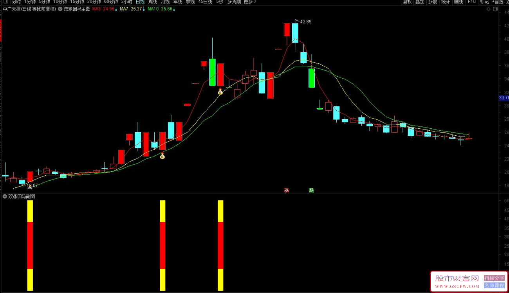Image resolution: width=509 pixels, height=293 pixels.
Task: Select the 30分钟 period
Action: (x=94, y=2)
